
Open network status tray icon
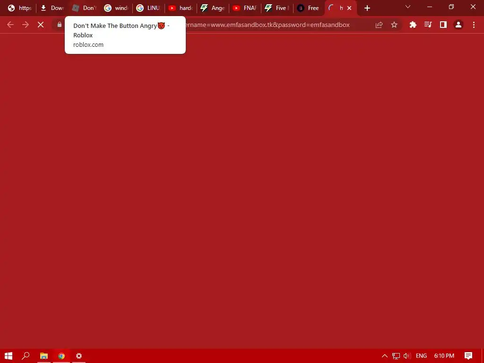coord(396,356)
